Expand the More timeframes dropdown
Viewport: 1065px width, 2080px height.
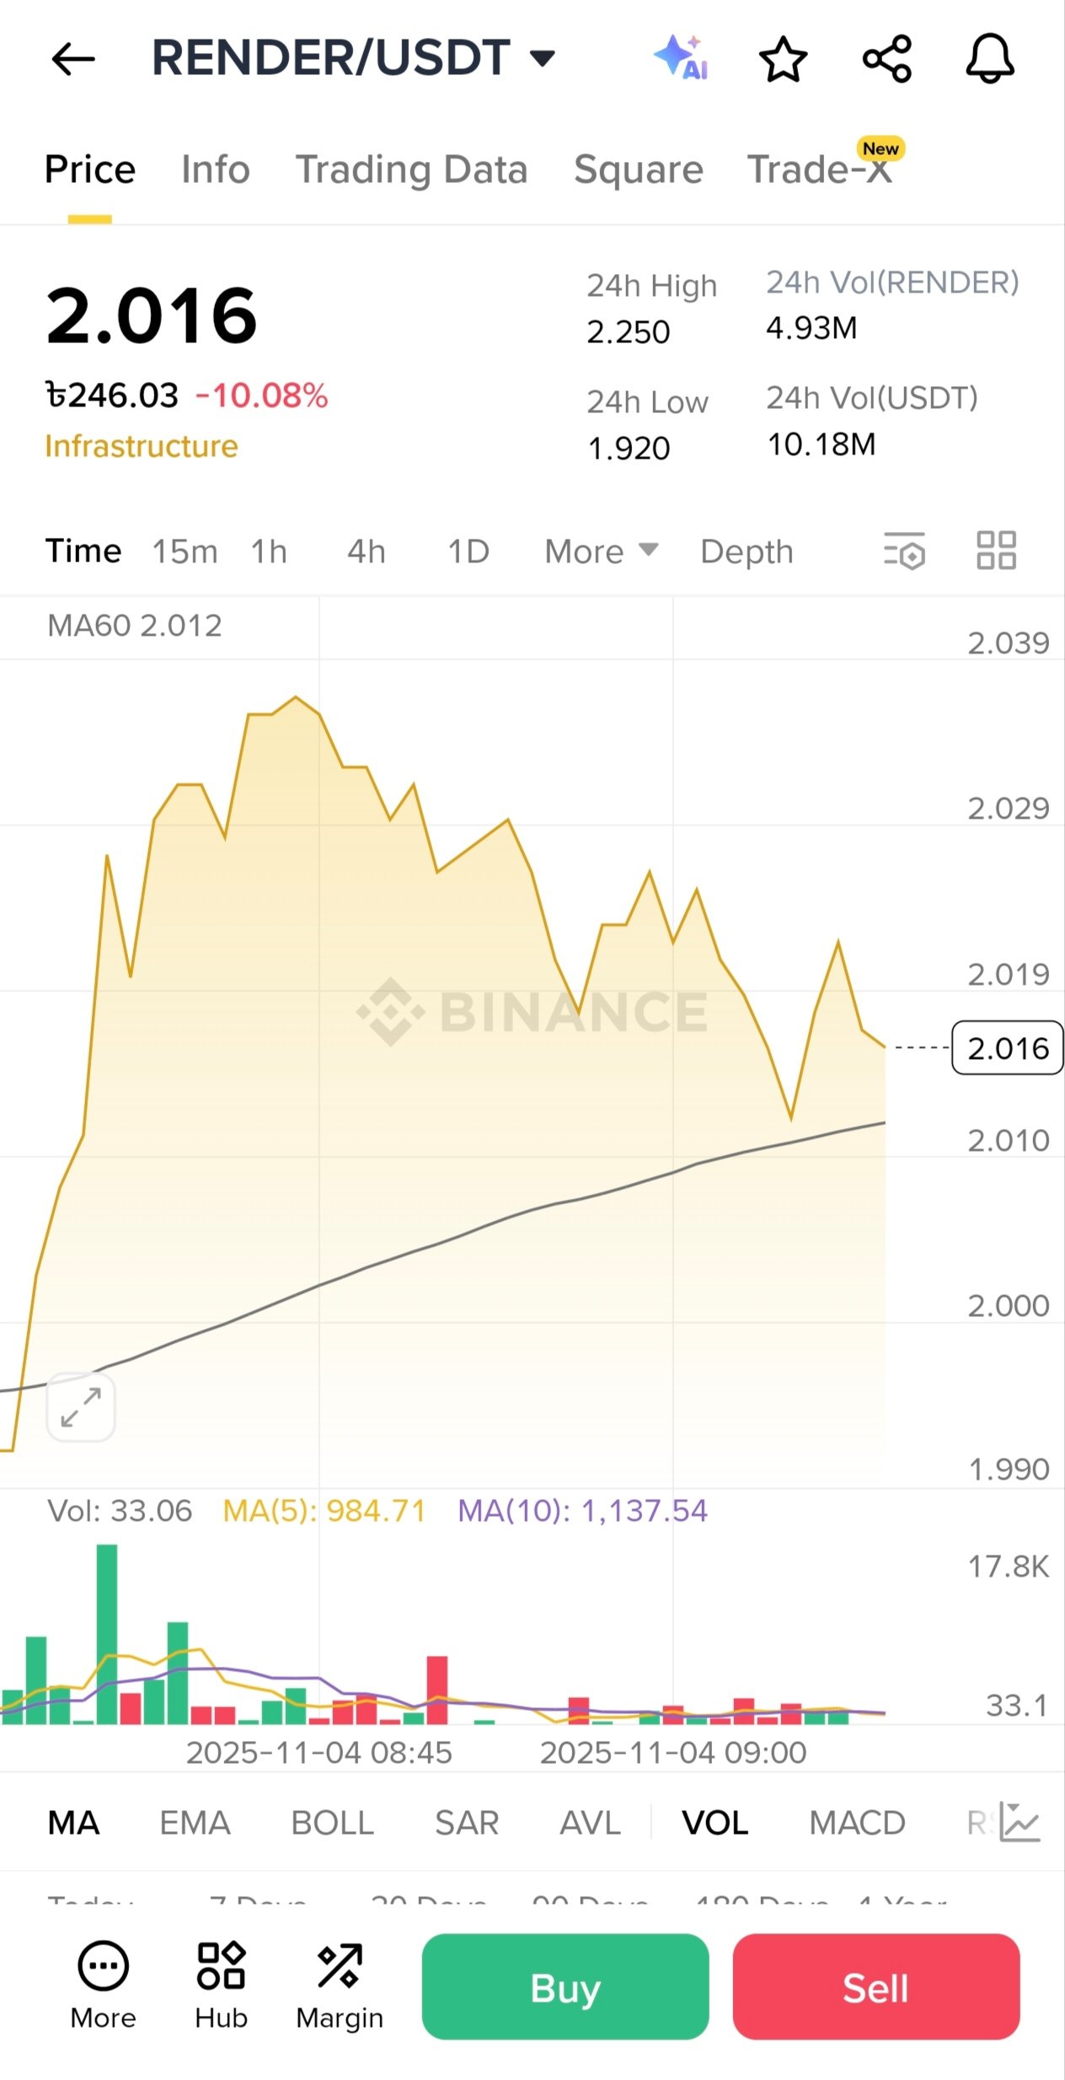tap(600, 551)
